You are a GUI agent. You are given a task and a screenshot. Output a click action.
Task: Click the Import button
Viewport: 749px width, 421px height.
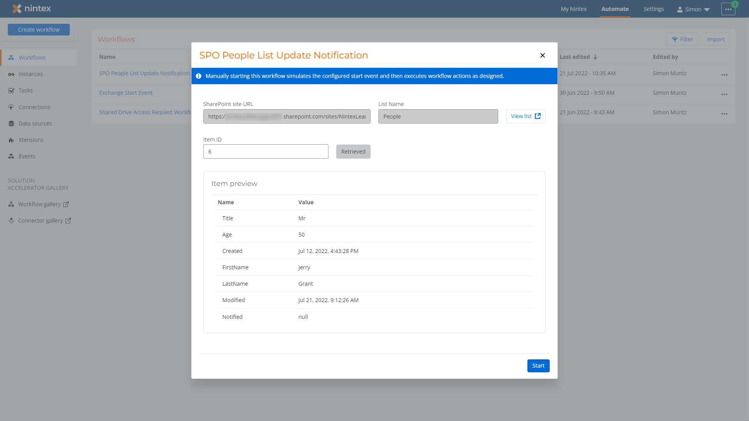[x=715, y=39]
